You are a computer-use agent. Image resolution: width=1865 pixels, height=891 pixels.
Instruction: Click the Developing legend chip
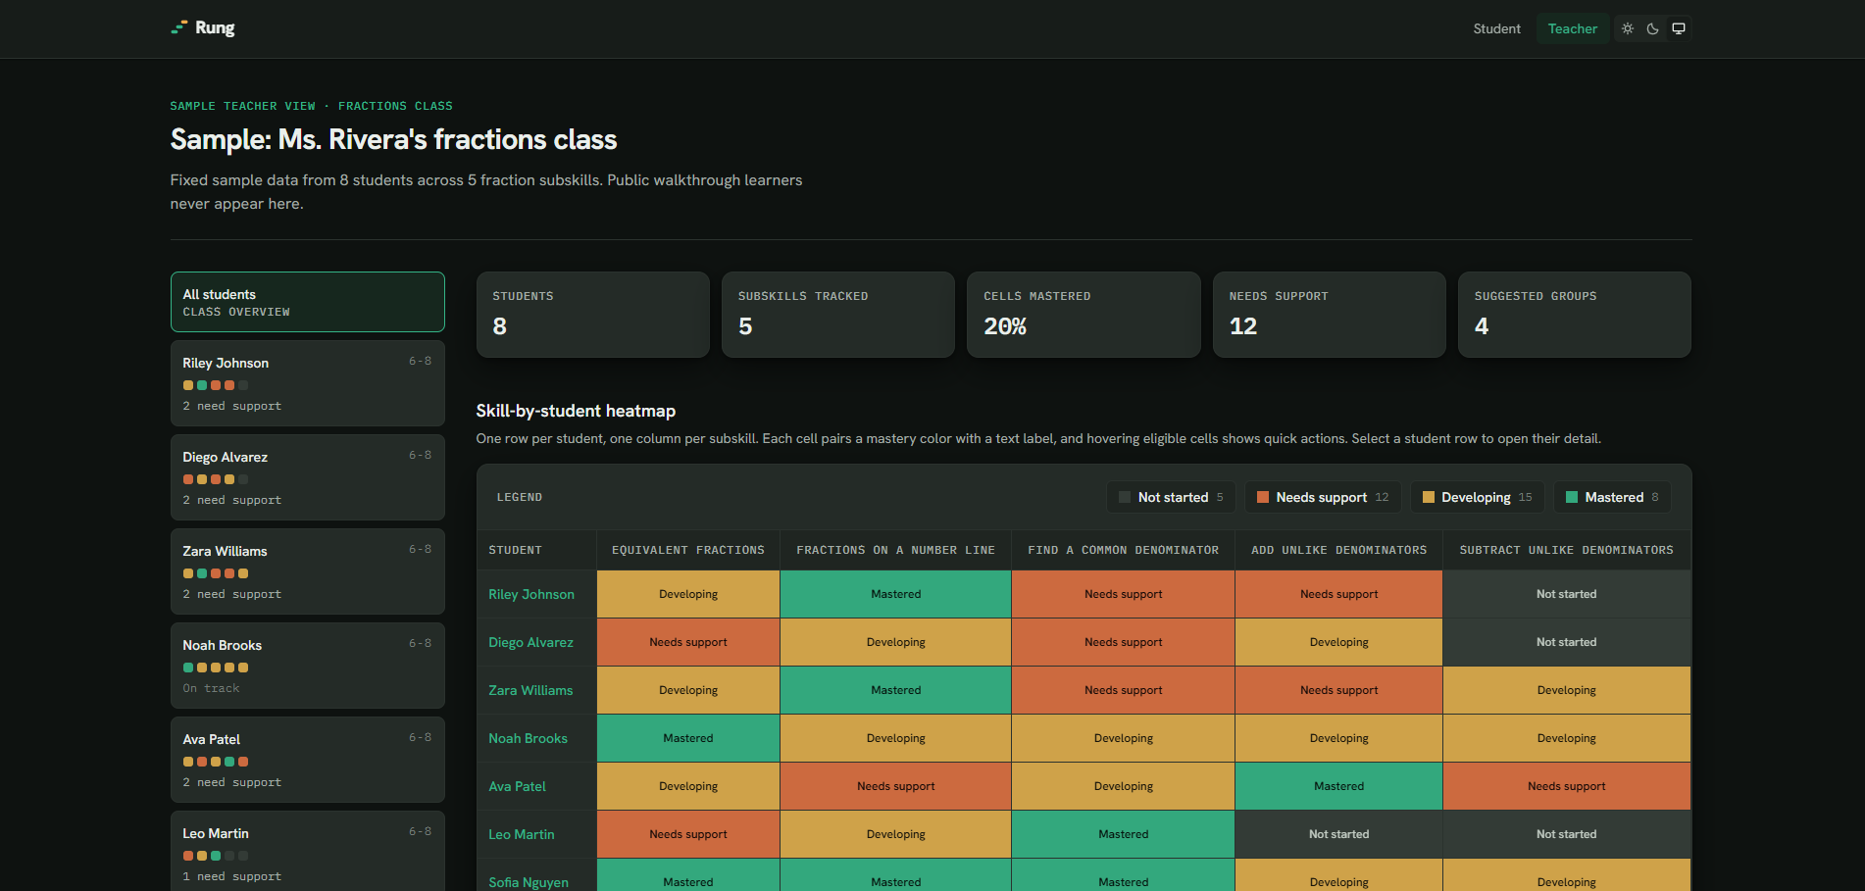[1477, 497]
